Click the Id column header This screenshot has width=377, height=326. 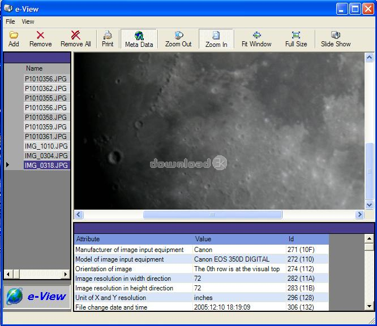(307, 239)
